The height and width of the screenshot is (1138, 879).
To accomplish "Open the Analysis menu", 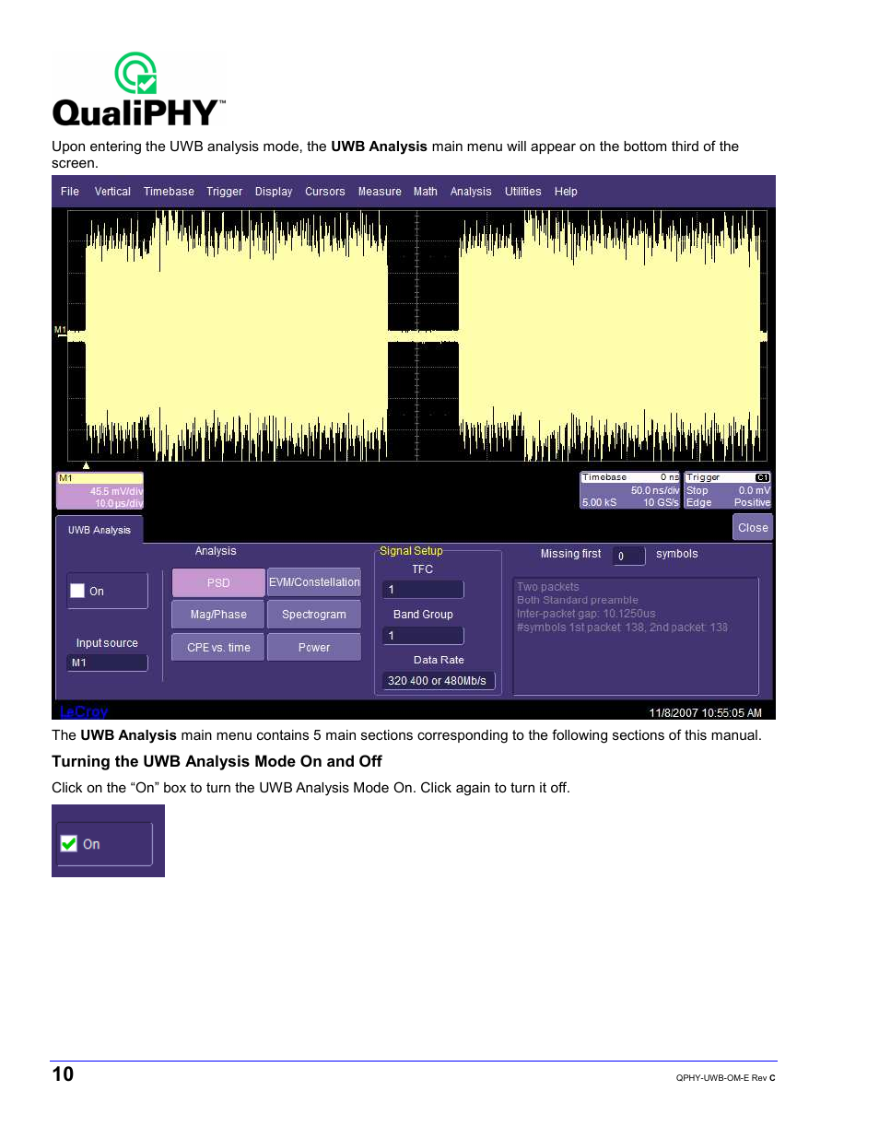I will point(471,192).
